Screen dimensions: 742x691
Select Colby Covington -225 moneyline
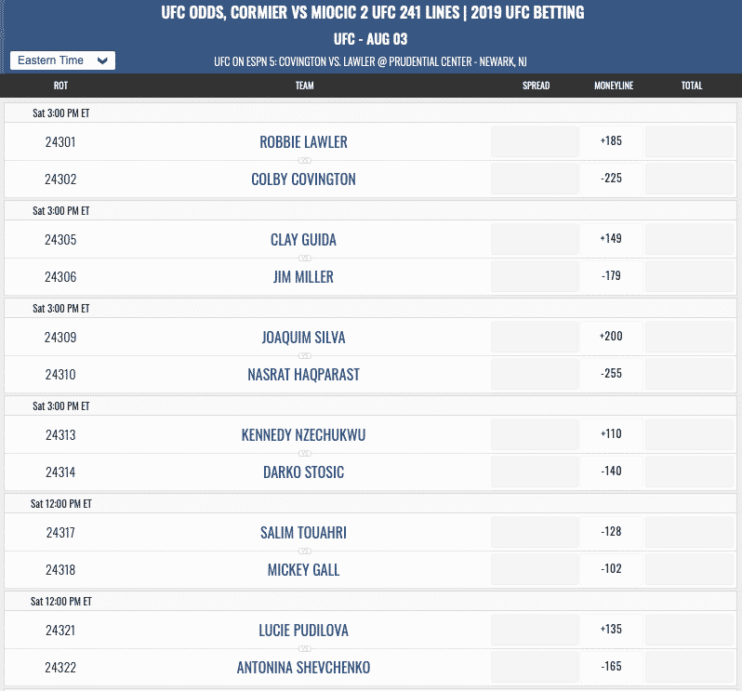611,179
